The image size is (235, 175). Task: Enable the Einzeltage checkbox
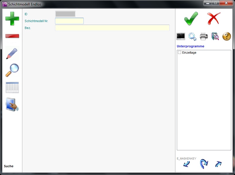point(180,53)
